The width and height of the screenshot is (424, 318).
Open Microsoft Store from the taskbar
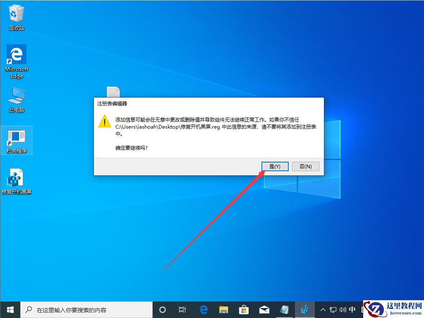click(x=244, y=309)
